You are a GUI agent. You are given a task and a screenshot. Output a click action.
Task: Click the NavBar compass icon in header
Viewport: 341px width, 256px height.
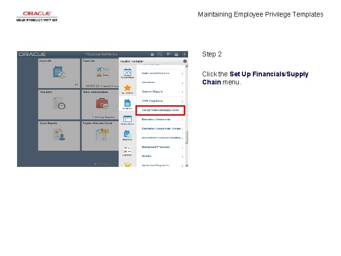[184, 55]
